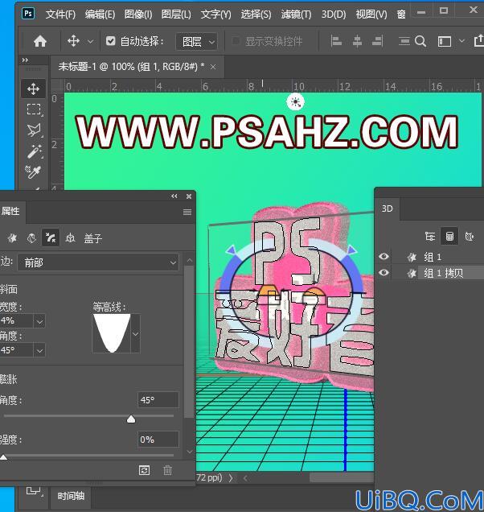Open the 滤镜(T) menu
The image size is (484, 512).
(296, 14)
